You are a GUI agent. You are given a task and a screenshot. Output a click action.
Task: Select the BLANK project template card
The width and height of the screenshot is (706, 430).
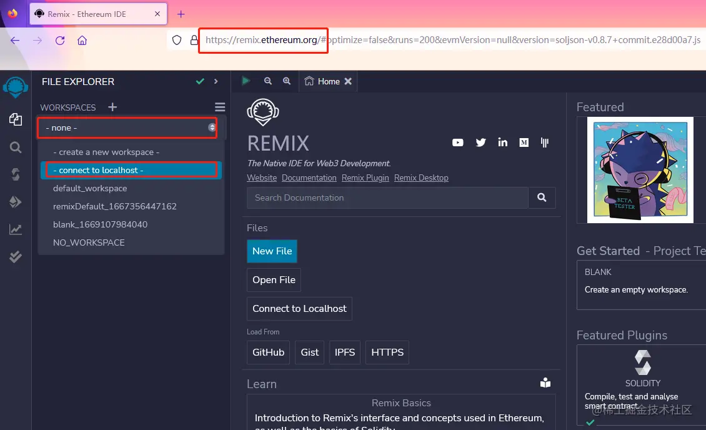pyautogui.click(x=641, y=284)
